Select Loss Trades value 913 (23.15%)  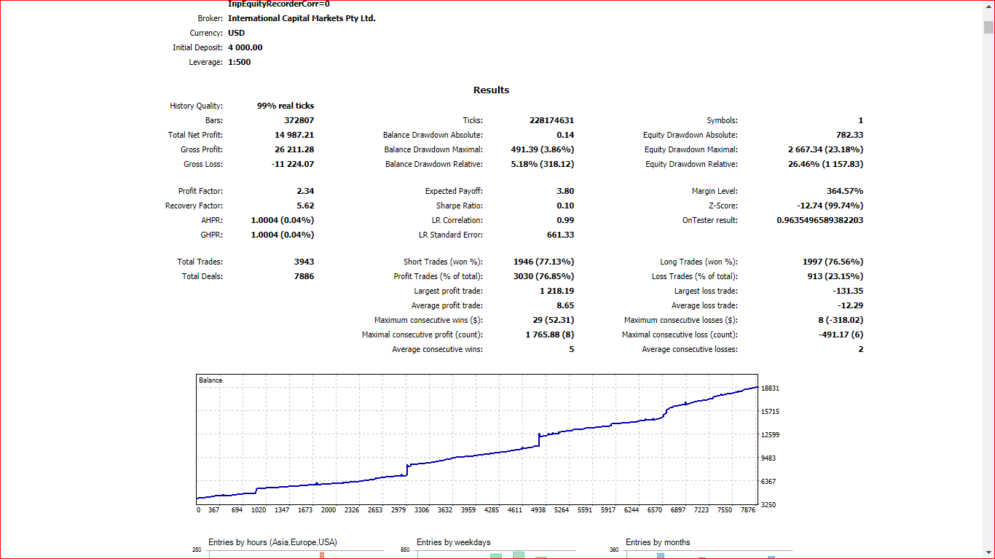click(x=835, y=276)
